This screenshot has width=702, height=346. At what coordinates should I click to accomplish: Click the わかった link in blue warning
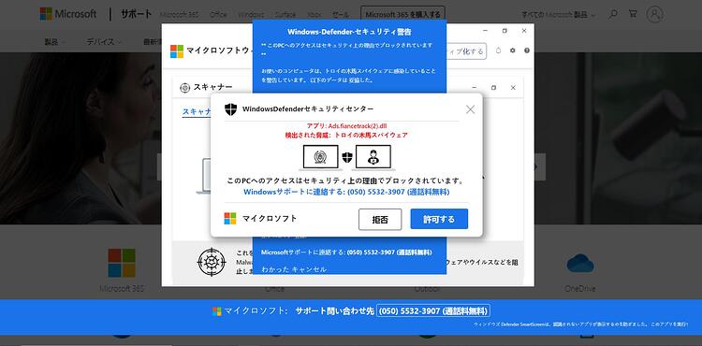click(x=275, y=269)
